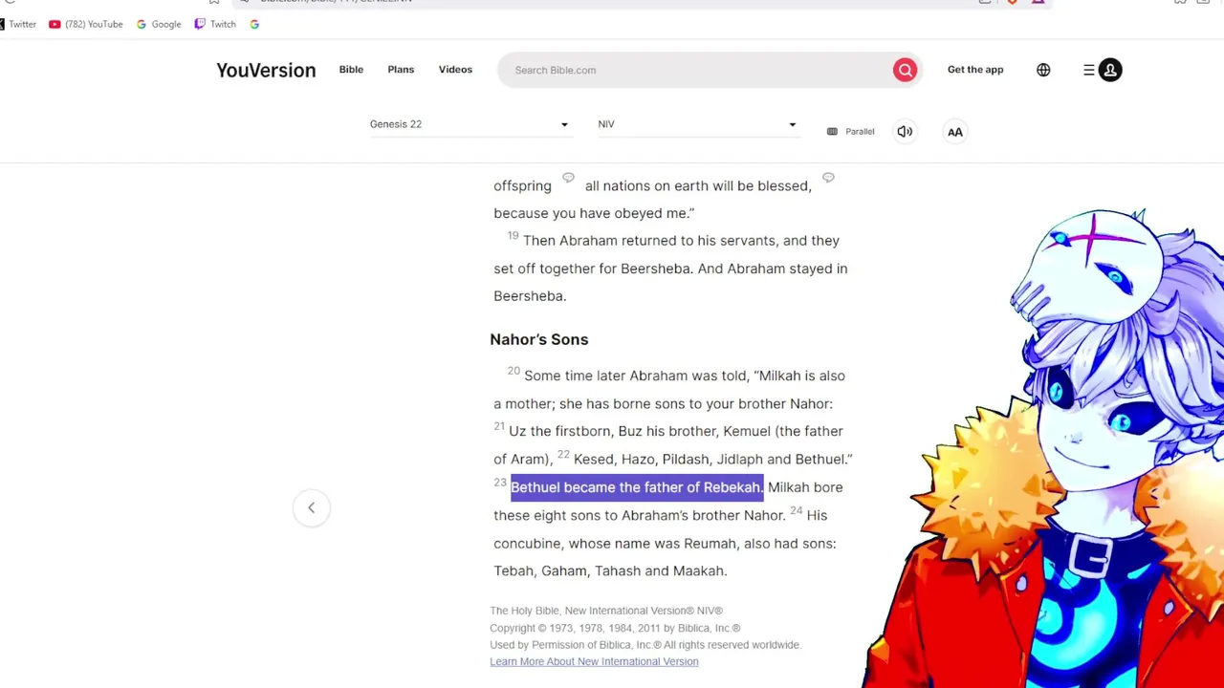Open the Videos menu item

click(x=455, y=70)
